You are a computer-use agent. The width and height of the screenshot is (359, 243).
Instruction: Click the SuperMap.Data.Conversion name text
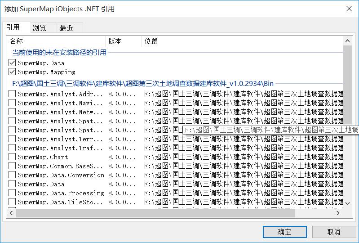pyautogui.click(x=61, y=175)
